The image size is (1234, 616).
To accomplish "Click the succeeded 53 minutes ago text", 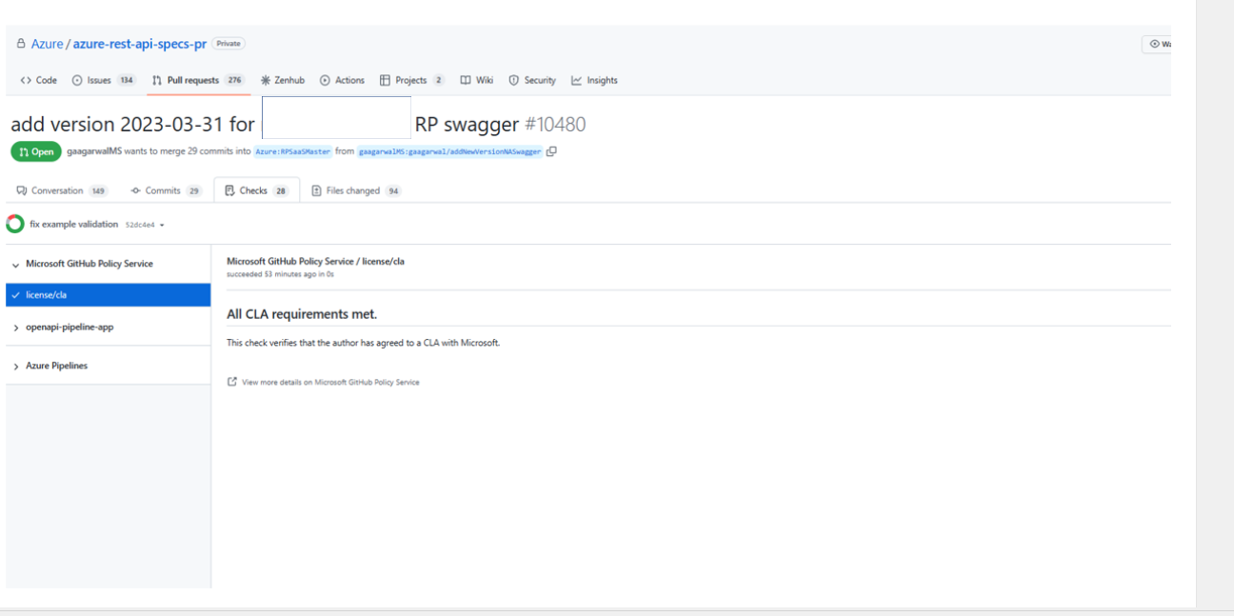I will [x=280, y=274].
